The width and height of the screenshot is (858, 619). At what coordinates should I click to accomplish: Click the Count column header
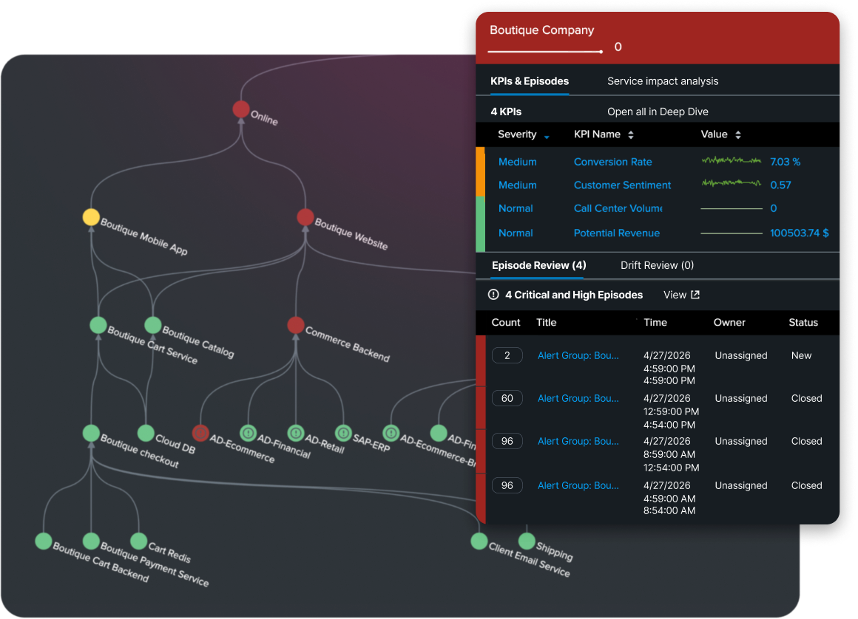click(506, 322)
